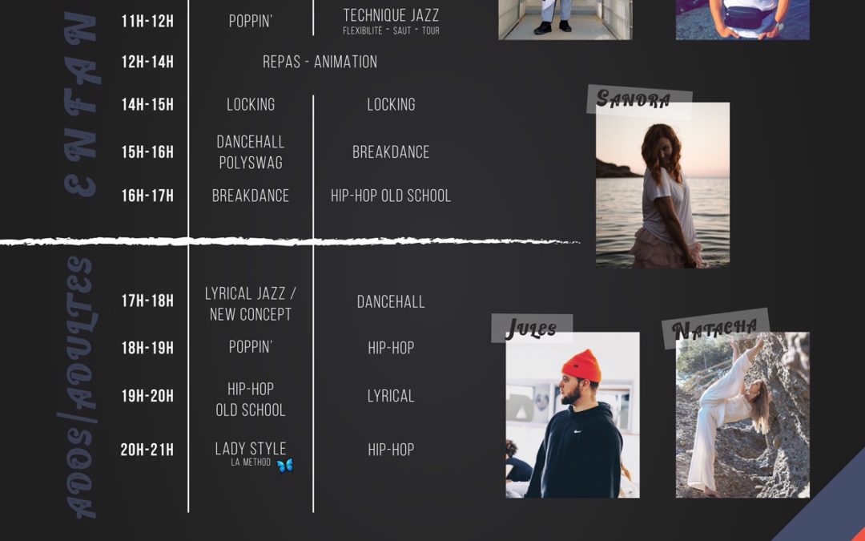Click the Repas - Animation entry
The height and width of the screenshot is (541, 865).
tap(320, 62)
